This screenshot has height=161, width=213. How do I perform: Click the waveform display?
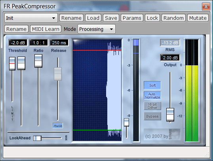pos(97,90)
